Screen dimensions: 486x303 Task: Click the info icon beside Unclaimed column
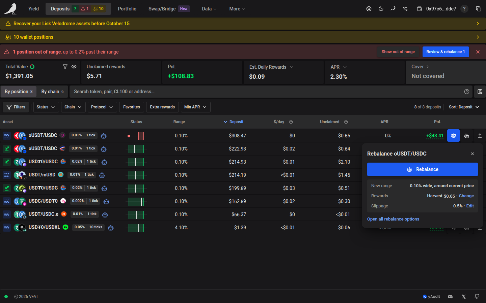(x=346, y=122)
